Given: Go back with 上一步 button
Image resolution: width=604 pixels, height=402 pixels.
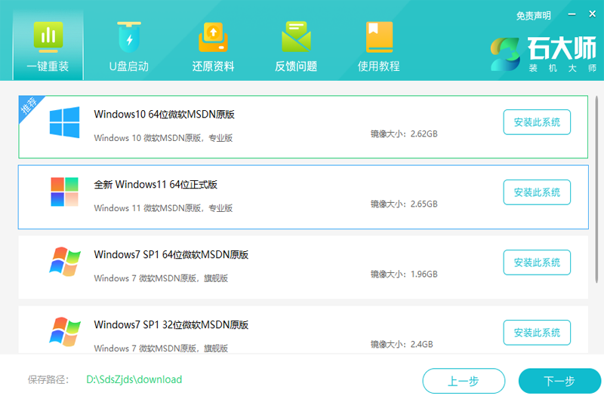Looking at the screenshot, I should tap(464, 381).
